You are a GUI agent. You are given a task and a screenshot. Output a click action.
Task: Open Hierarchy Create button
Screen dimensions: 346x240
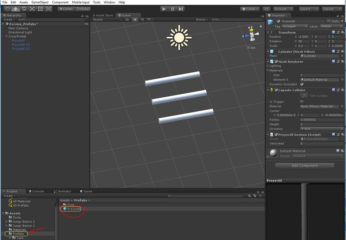click(9, 19)
